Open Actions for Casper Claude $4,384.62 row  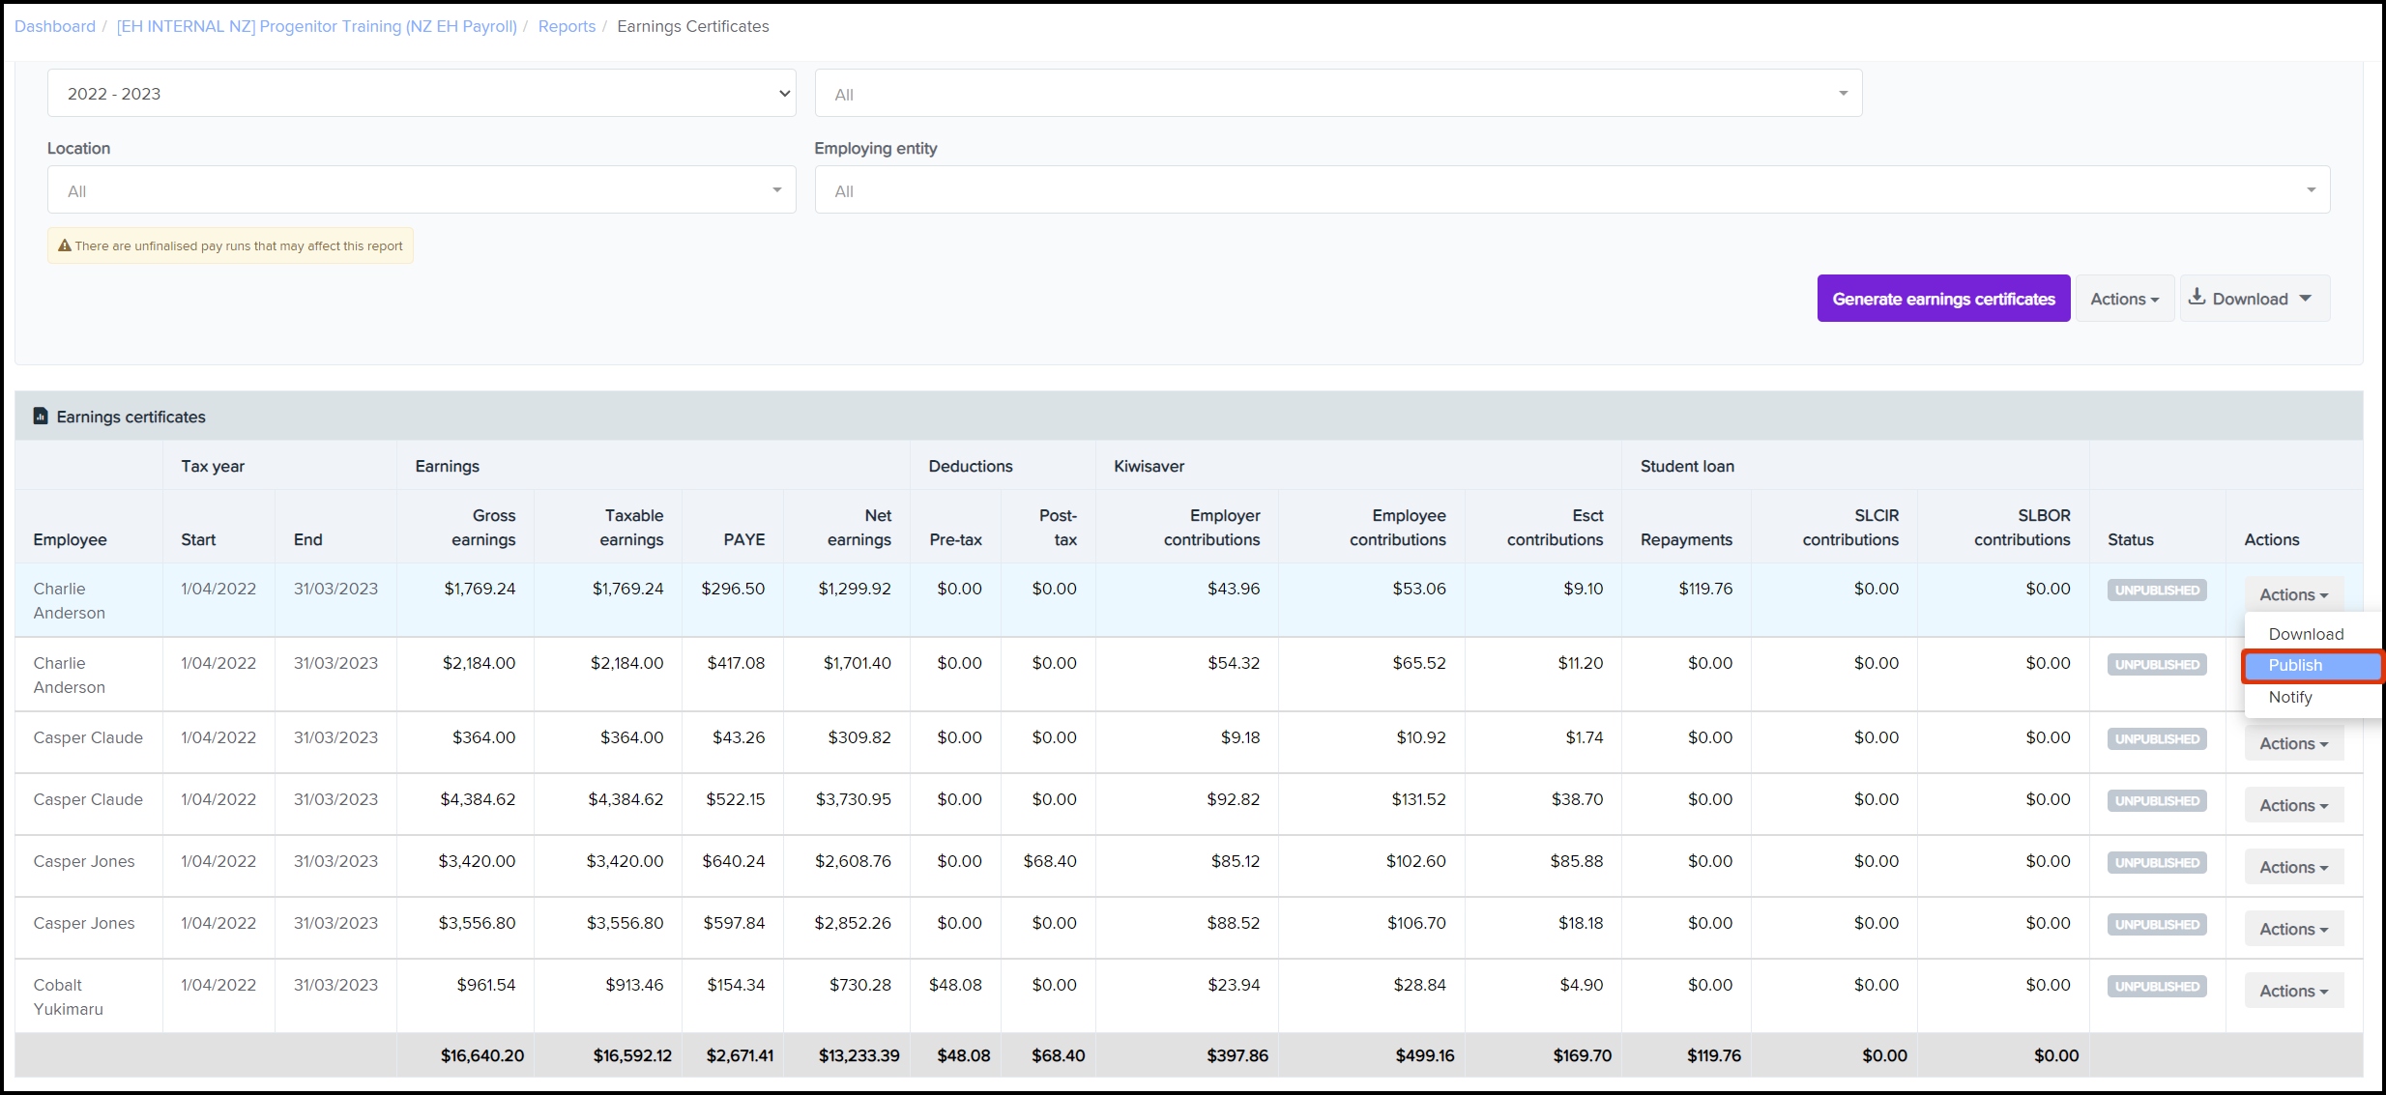[x=2293, y=805]
